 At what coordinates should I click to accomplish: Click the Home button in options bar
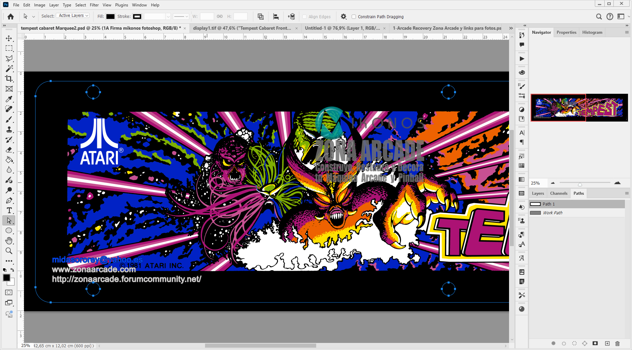pyautogui.click(x=11, y=17)
